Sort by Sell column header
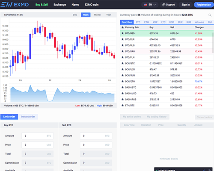The width and height of the screenshot is (214, 171). [x=172, y=27]
